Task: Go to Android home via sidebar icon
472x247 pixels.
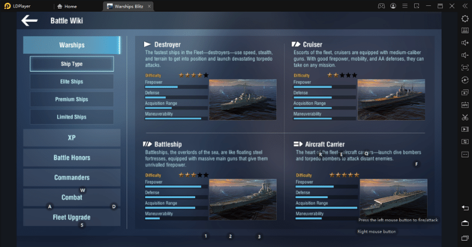Action: coord(465,223)
